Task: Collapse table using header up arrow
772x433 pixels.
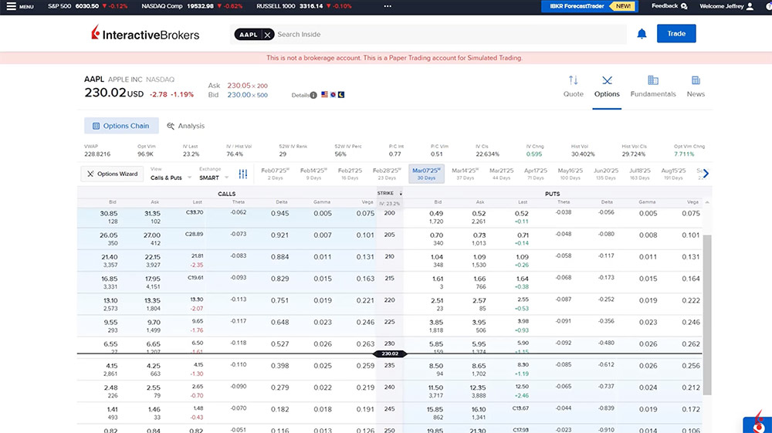Action: click(707, 202)
